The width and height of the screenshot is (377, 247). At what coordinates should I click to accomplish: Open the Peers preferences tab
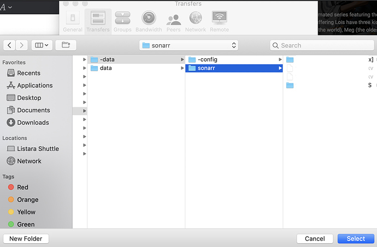[x=174, y=21]
